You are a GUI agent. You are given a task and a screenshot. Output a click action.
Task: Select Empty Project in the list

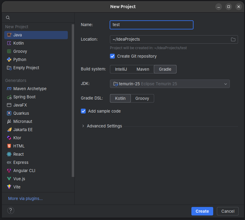[x=26, y=68]
